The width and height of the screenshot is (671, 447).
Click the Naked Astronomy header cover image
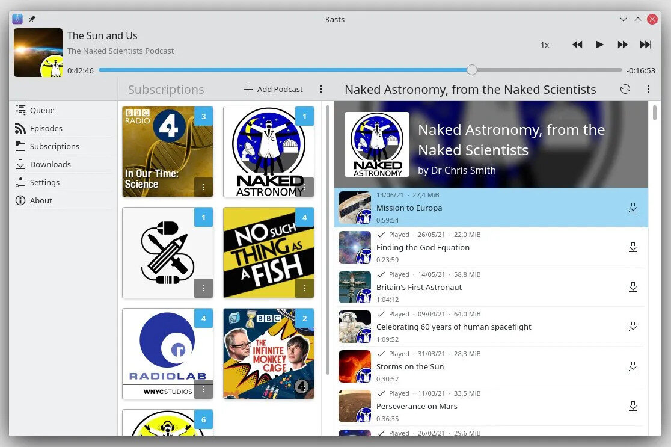tap(377, 144)
